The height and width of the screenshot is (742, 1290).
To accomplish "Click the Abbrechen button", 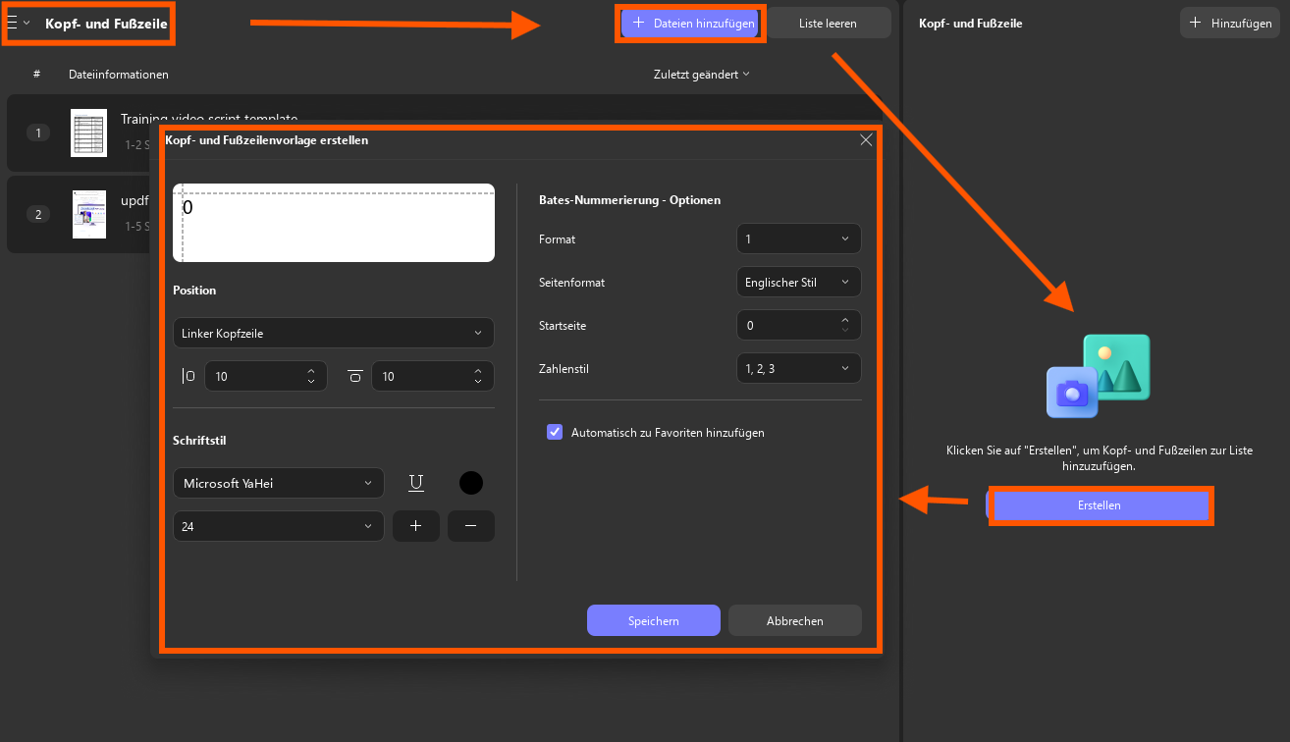I will click(x=795, y=620).
